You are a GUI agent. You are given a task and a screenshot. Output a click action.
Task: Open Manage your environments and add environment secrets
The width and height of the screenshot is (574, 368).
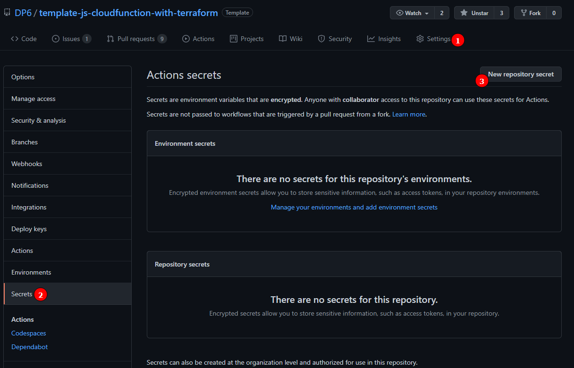coord(354,207)
